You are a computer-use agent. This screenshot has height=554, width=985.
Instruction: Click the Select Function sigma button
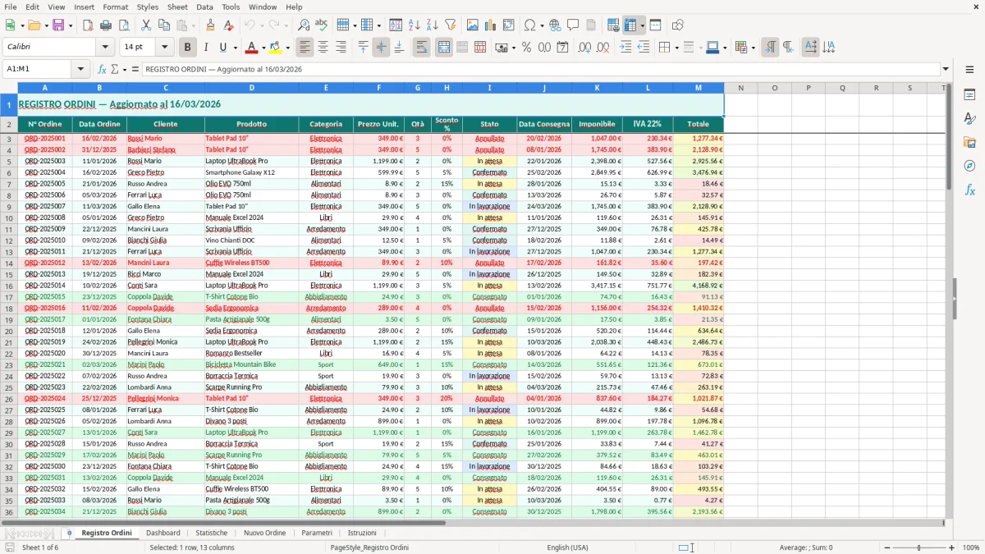point(117,69)
